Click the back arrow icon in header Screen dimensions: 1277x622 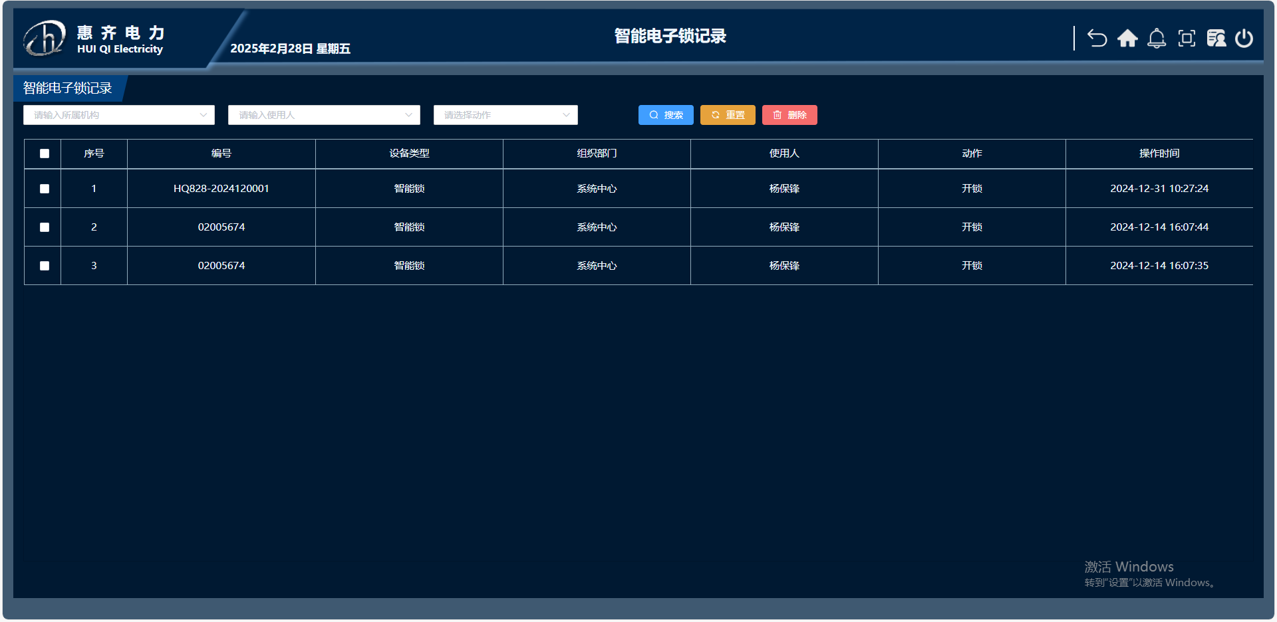[1097, 39]
